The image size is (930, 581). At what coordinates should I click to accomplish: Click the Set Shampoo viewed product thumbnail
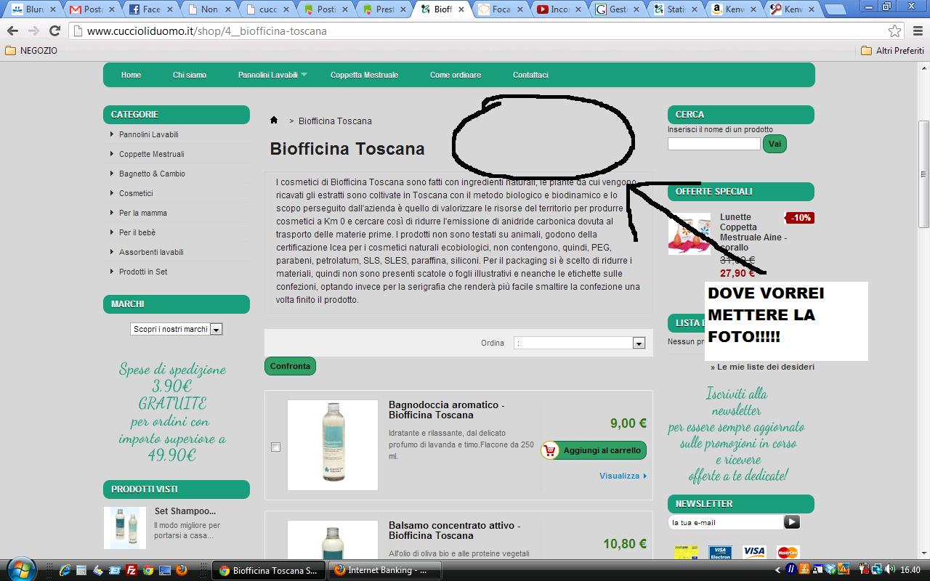coord(125,528)
